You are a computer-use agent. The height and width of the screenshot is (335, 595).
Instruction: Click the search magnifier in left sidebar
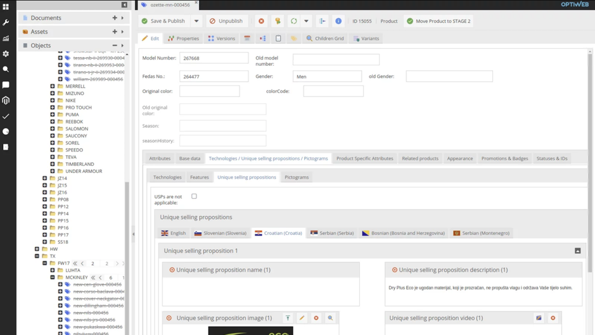pos(6,70)
